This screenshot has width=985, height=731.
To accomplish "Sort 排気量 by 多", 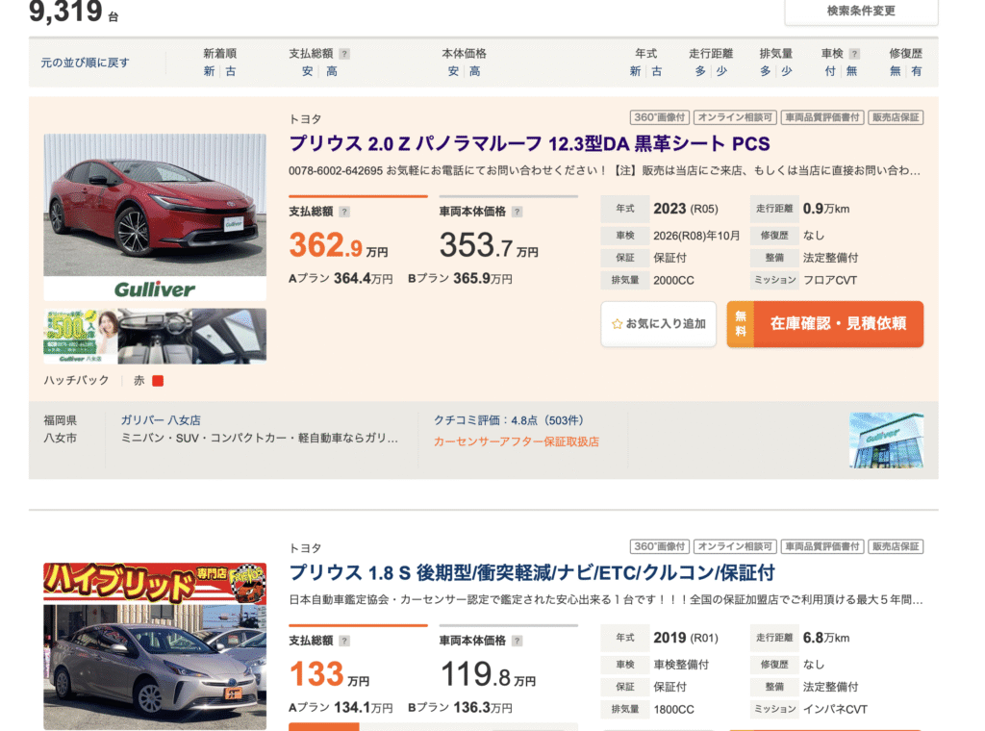I will coord(765,71).
